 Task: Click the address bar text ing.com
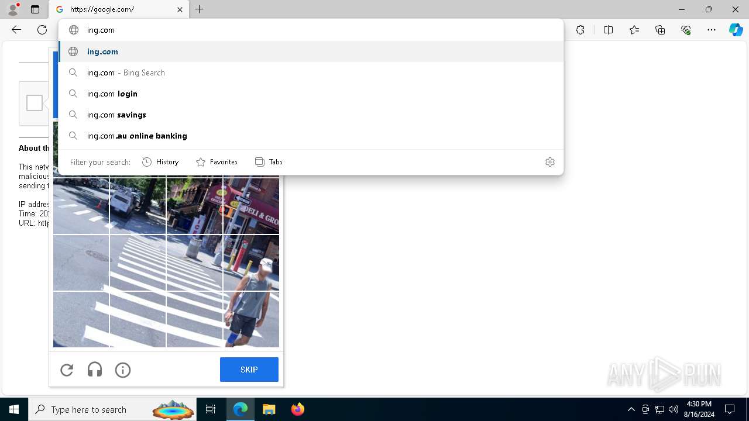[101, 30]
